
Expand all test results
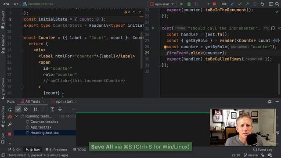pos(52,109)
